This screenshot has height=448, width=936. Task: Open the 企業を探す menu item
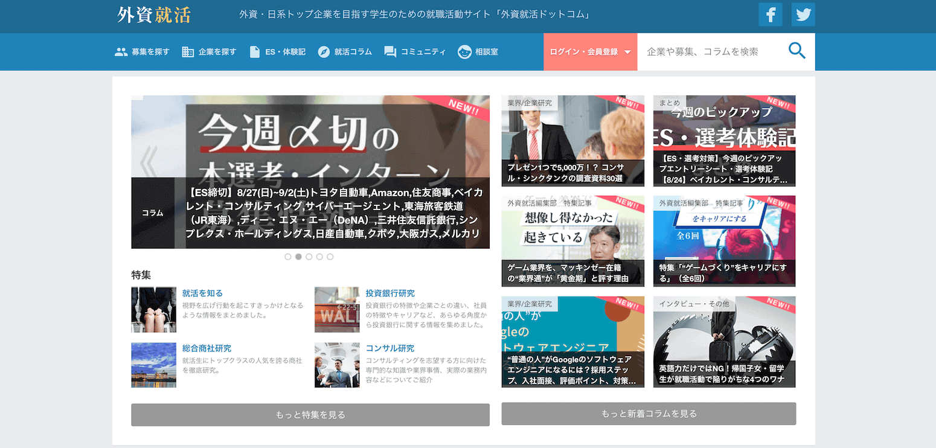pyautogui.click(x=209, y=52)
